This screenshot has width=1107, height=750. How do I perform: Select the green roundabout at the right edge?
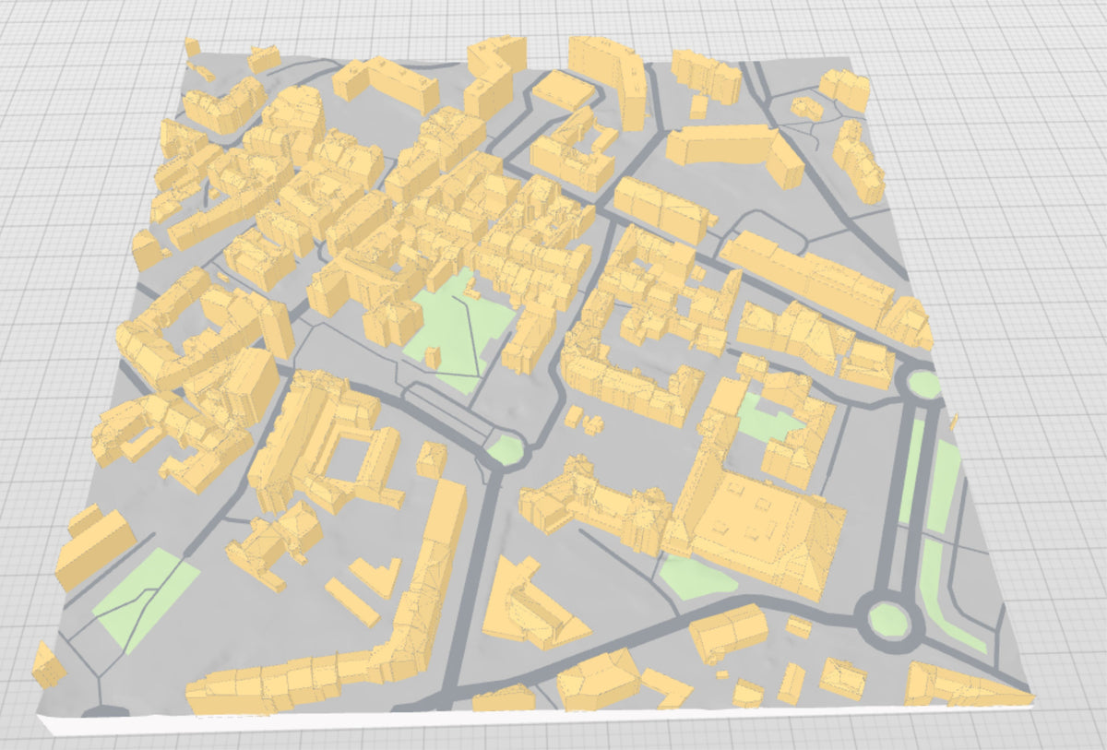922,383
